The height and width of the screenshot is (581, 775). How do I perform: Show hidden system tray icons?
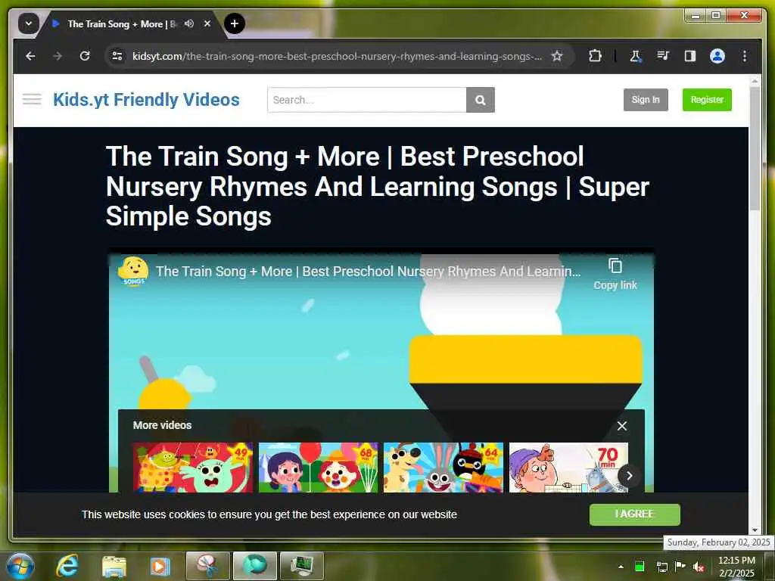coord(621,567)
